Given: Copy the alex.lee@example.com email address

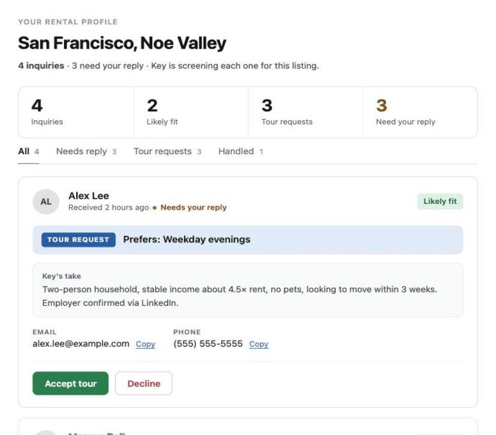Looking at the screenshot, I should tap(146, 344).
